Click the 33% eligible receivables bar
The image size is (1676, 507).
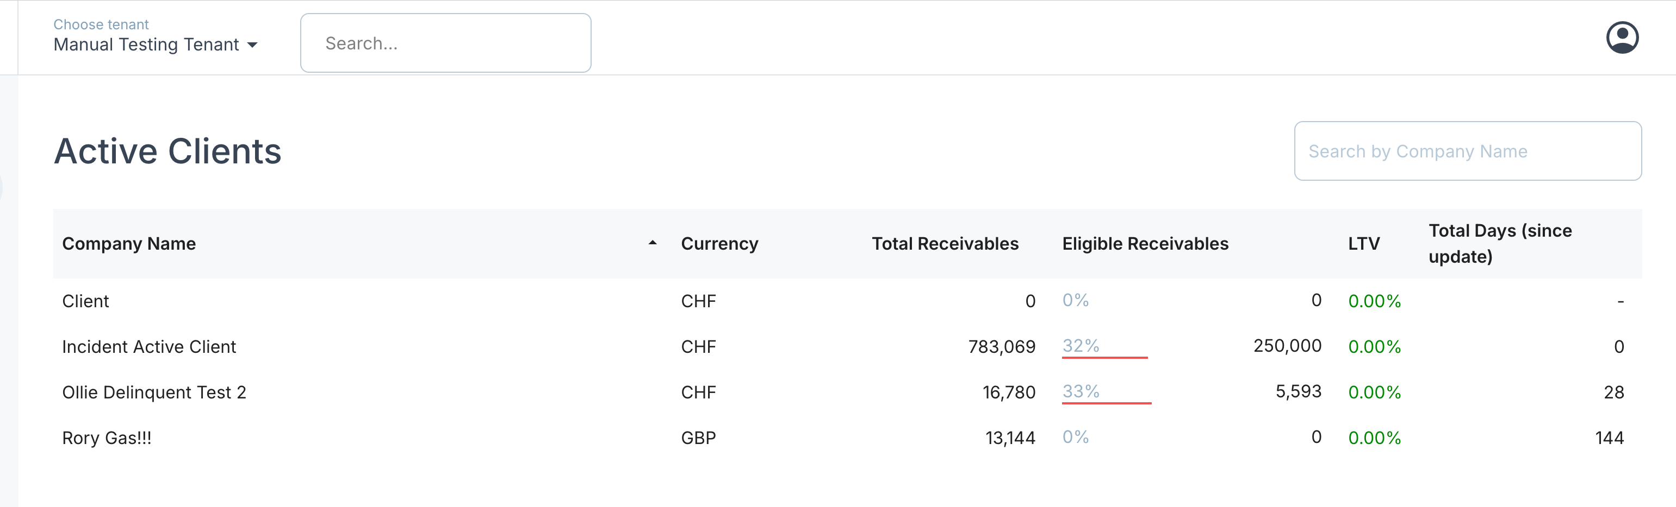(1106, 402)
